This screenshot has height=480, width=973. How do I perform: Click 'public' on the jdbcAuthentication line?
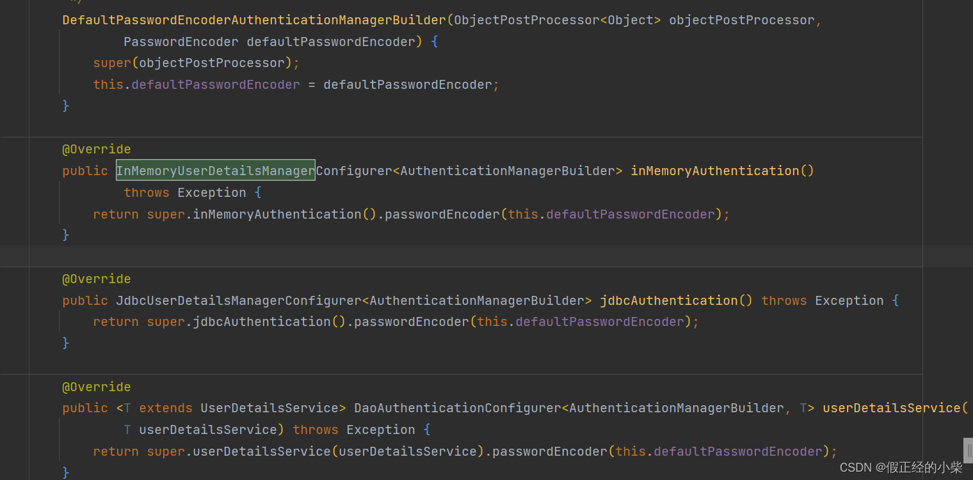[85, 300]
